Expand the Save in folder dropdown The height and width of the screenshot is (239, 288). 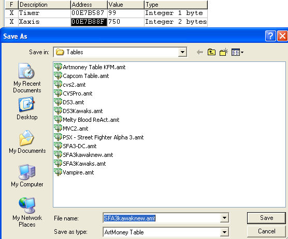[x=182, y=52]
